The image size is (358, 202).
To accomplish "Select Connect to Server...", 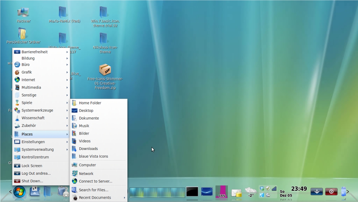I will pos(99,181).
